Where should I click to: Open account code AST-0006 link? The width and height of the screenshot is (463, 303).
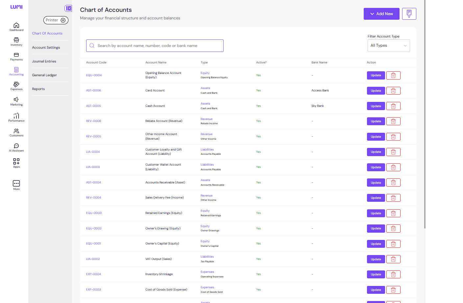coord(93,90)
